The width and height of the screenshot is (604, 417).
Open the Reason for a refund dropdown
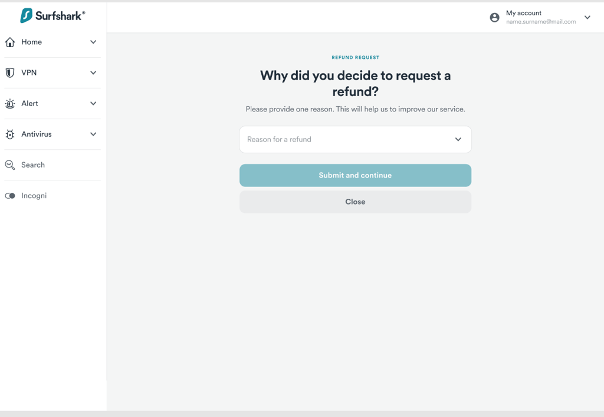click(x=355, y=139)
